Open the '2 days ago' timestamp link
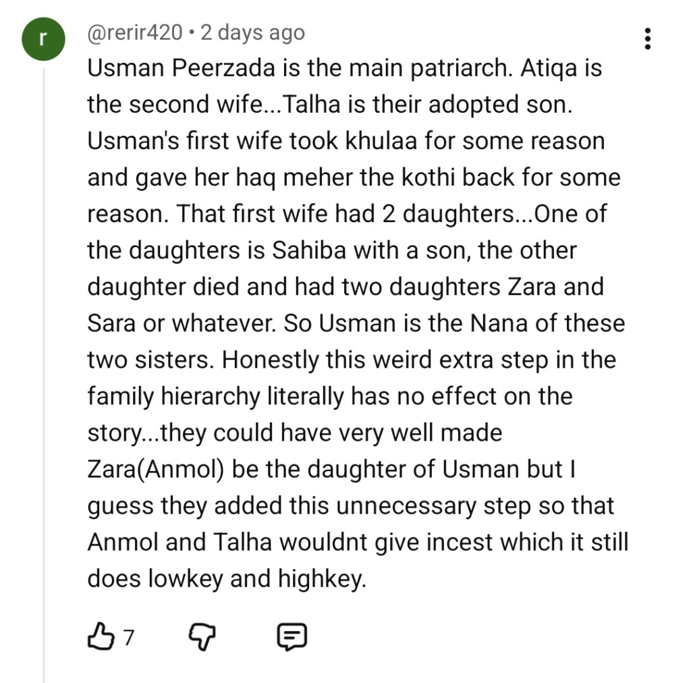The height and width of the screenshot is (683, 691). coord(252,32)
